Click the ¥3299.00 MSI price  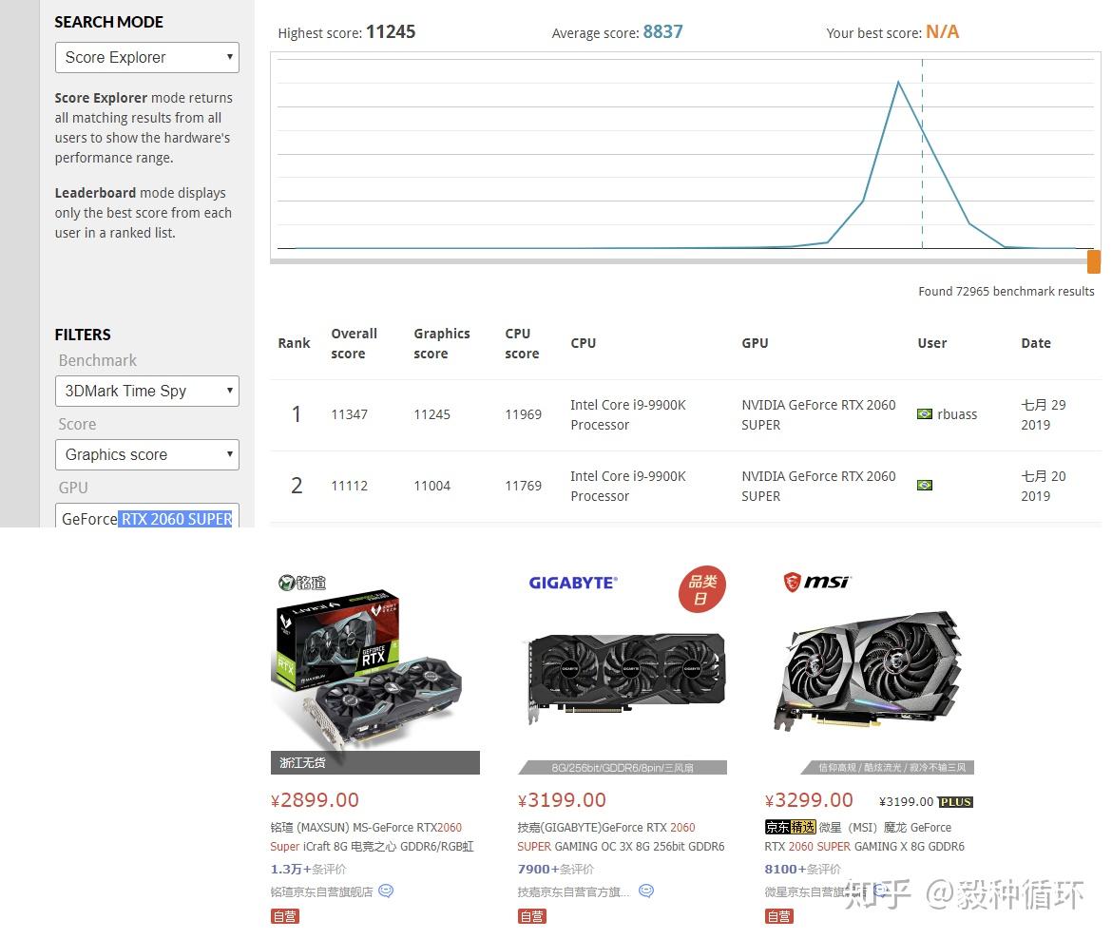coord(809,800)
